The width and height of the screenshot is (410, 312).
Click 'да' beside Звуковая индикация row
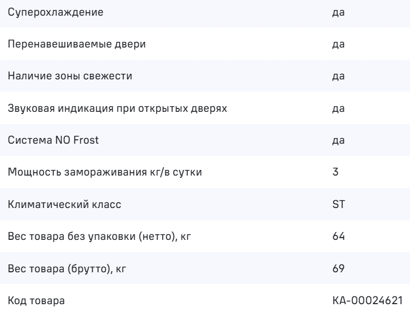click(337, 107)
